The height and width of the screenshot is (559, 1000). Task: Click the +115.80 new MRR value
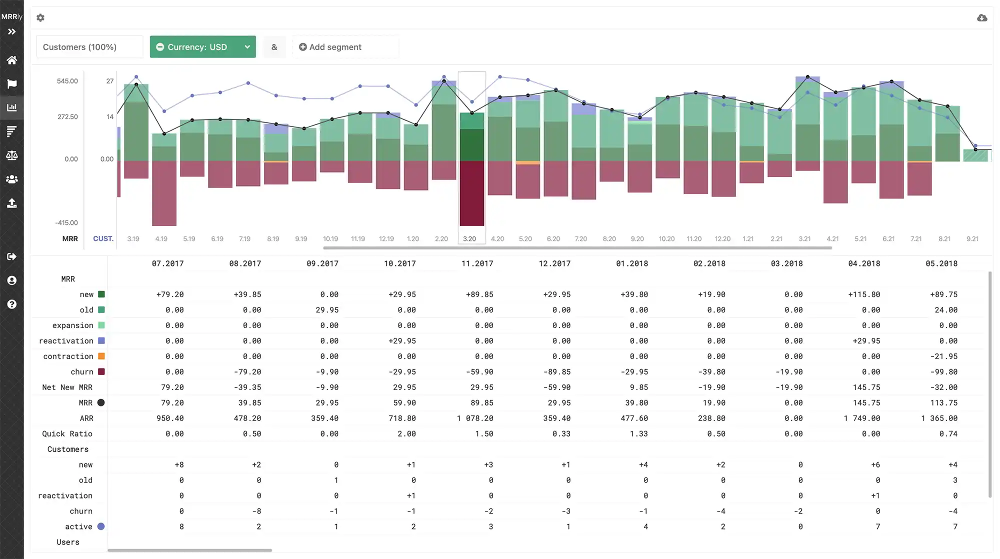point(864,294)
